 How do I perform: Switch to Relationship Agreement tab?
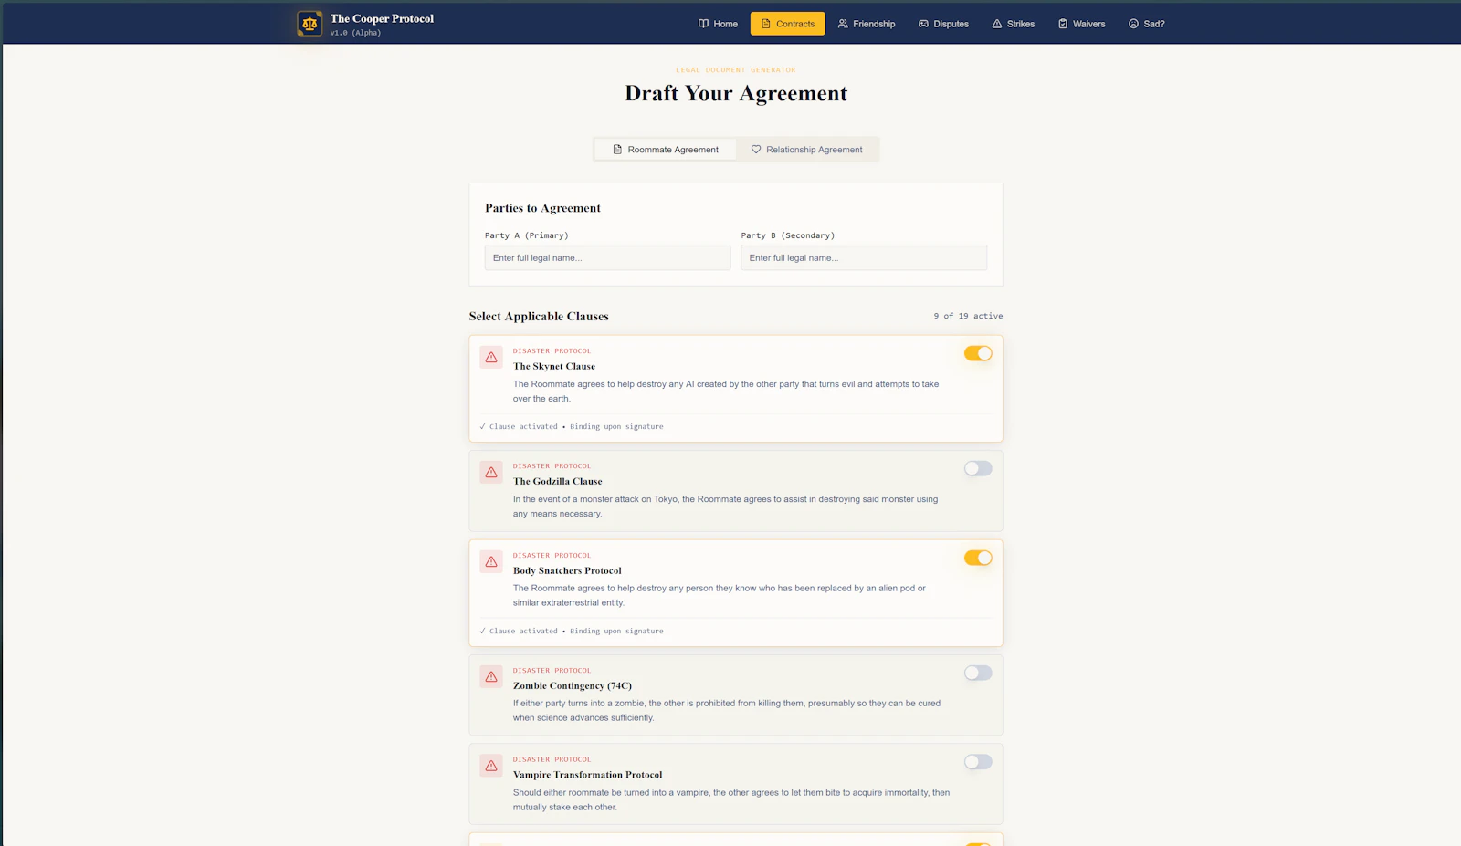coord(807,150)
